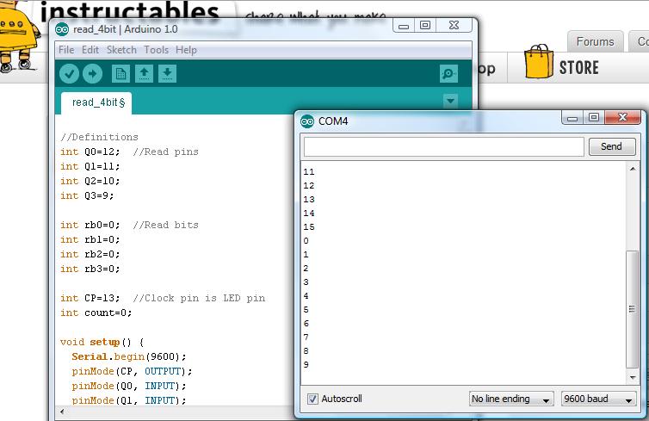The width and height of the screenshot is (649, 421).
Task: Open the Help menu
Action: point(186,50)
